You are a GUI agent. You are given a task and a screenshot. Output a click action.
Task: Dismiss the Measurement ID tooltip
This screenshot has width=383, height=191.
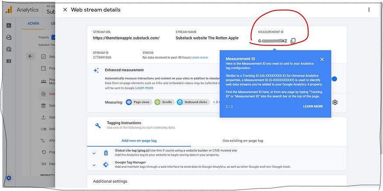tap(322, 59)
